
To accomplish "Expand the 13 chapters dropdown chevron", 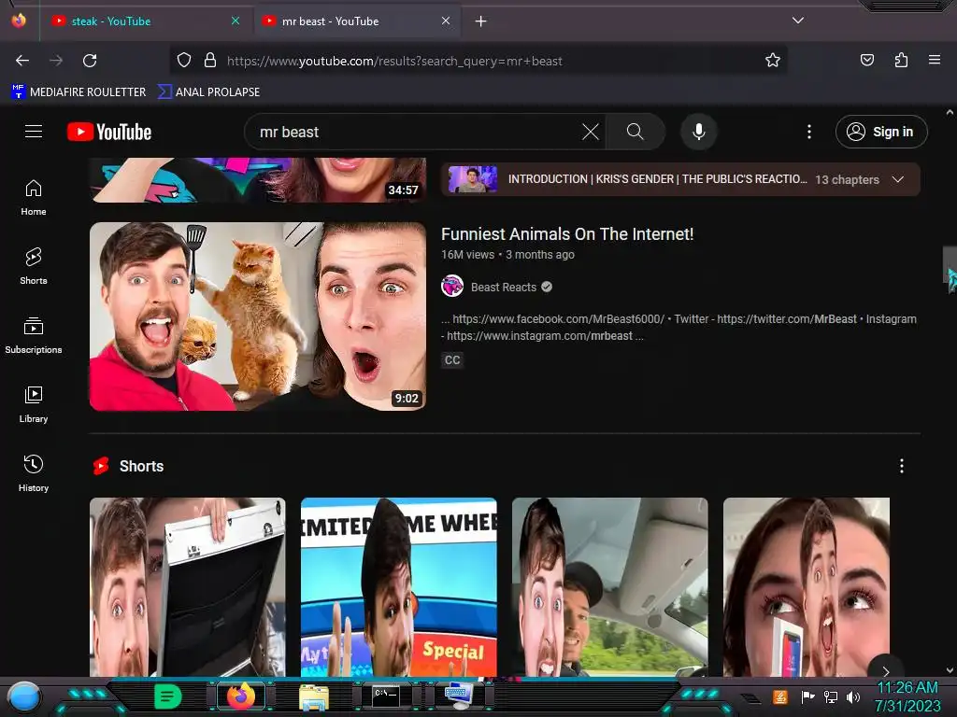I will pyautogui.click(x=898, y=179).
